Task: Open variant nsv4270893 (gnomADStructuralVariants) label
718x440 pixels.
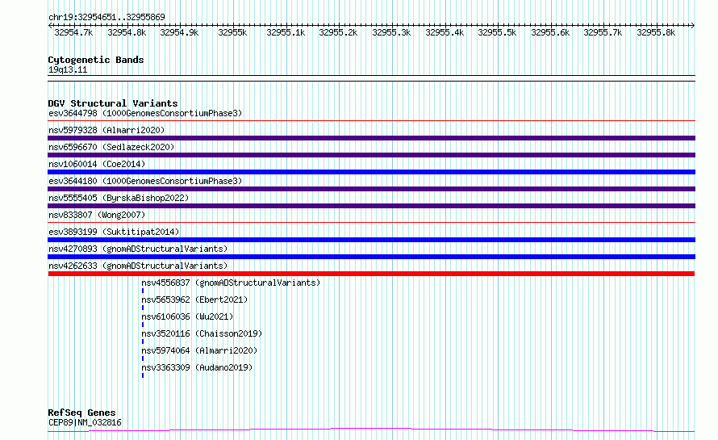Action: click(x=138, y=249)
